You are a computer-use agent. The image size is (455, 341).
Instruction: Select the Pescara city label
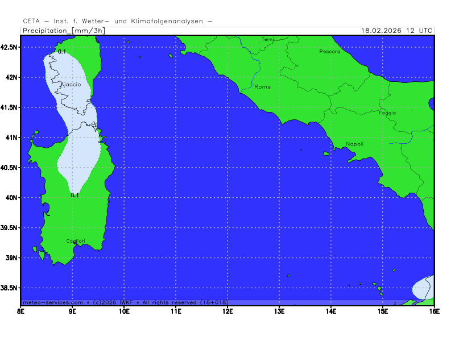(330, 52)
